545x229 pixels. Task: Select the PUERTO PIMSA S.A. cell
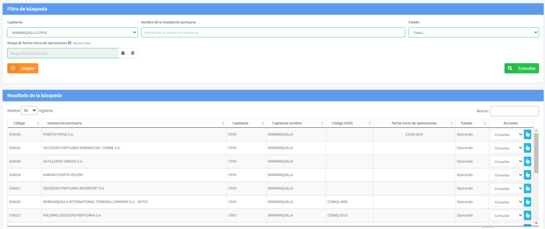134,134
